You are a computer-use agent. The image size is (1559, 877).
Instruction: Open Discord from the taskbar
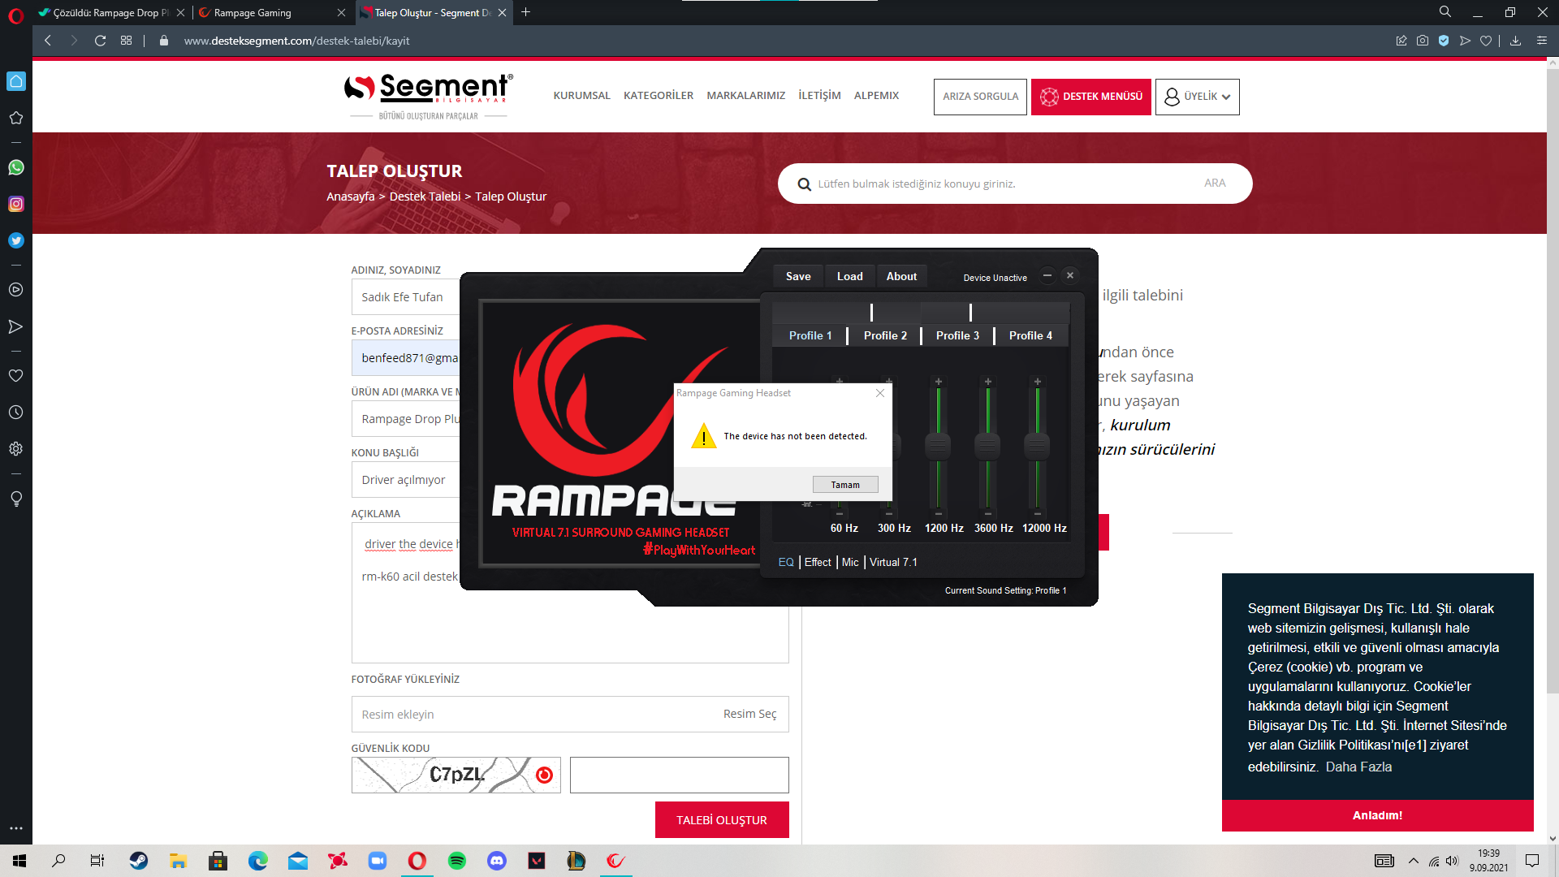coord(497,861)
